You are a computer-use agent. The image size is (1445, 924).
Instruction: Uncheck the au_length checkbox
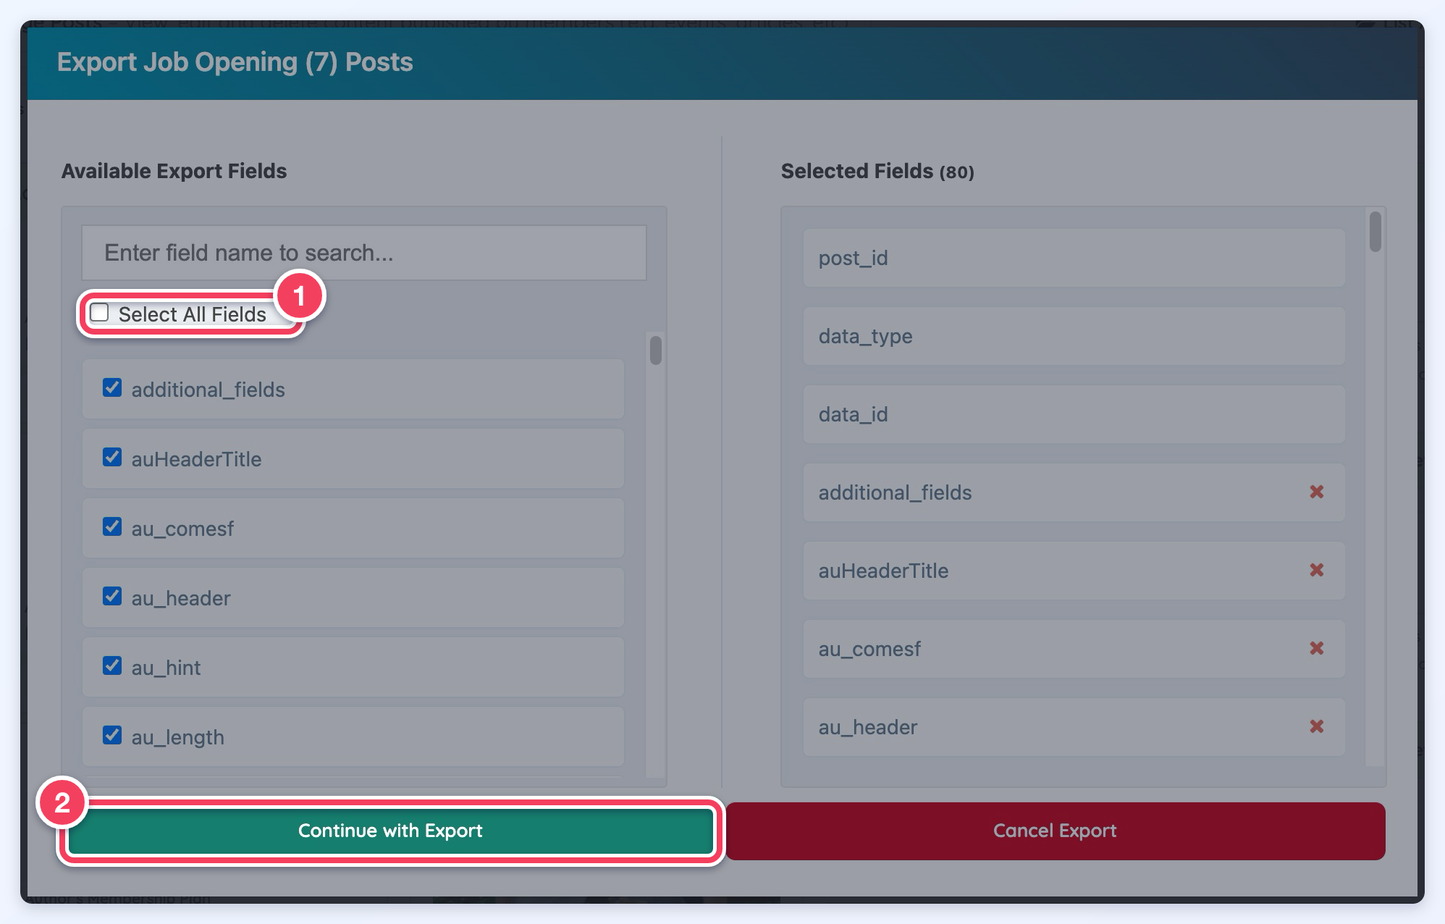[x=112, y=736]
